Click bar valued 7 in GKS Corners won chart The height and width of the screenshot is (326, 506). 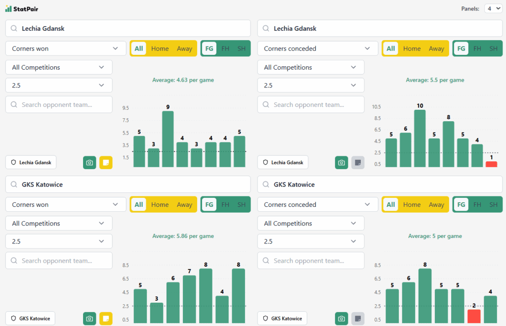click(189, 299)
